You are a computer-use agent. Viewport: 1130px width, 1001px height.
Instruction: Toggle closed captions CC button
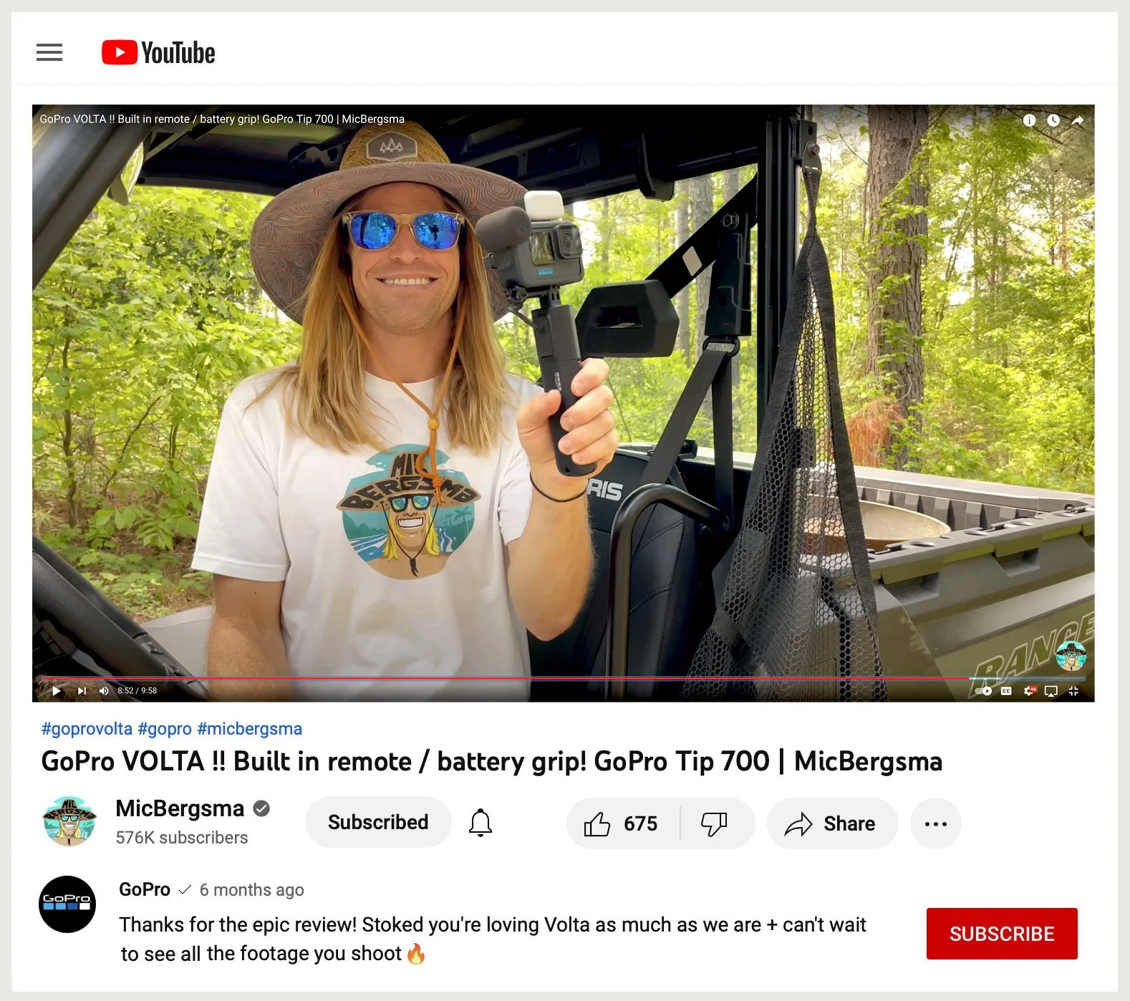[x=1006, y=691]
